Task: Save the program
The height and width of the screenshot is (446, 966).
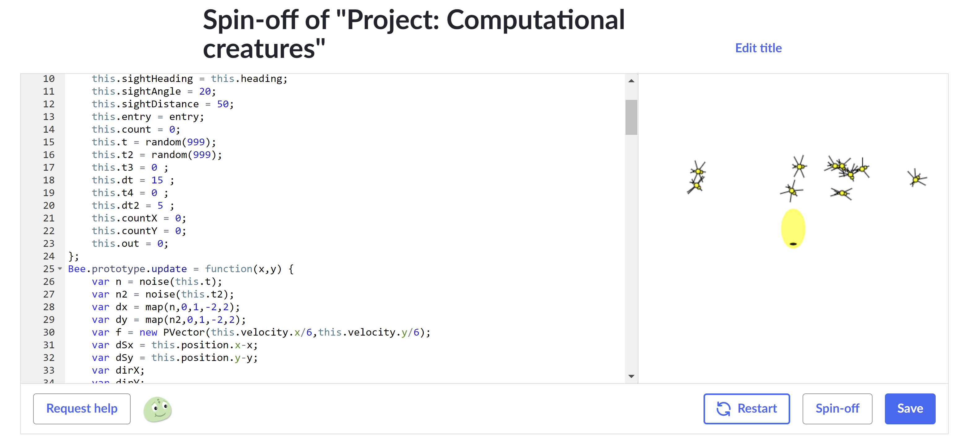Action: (x=910, y=409)
